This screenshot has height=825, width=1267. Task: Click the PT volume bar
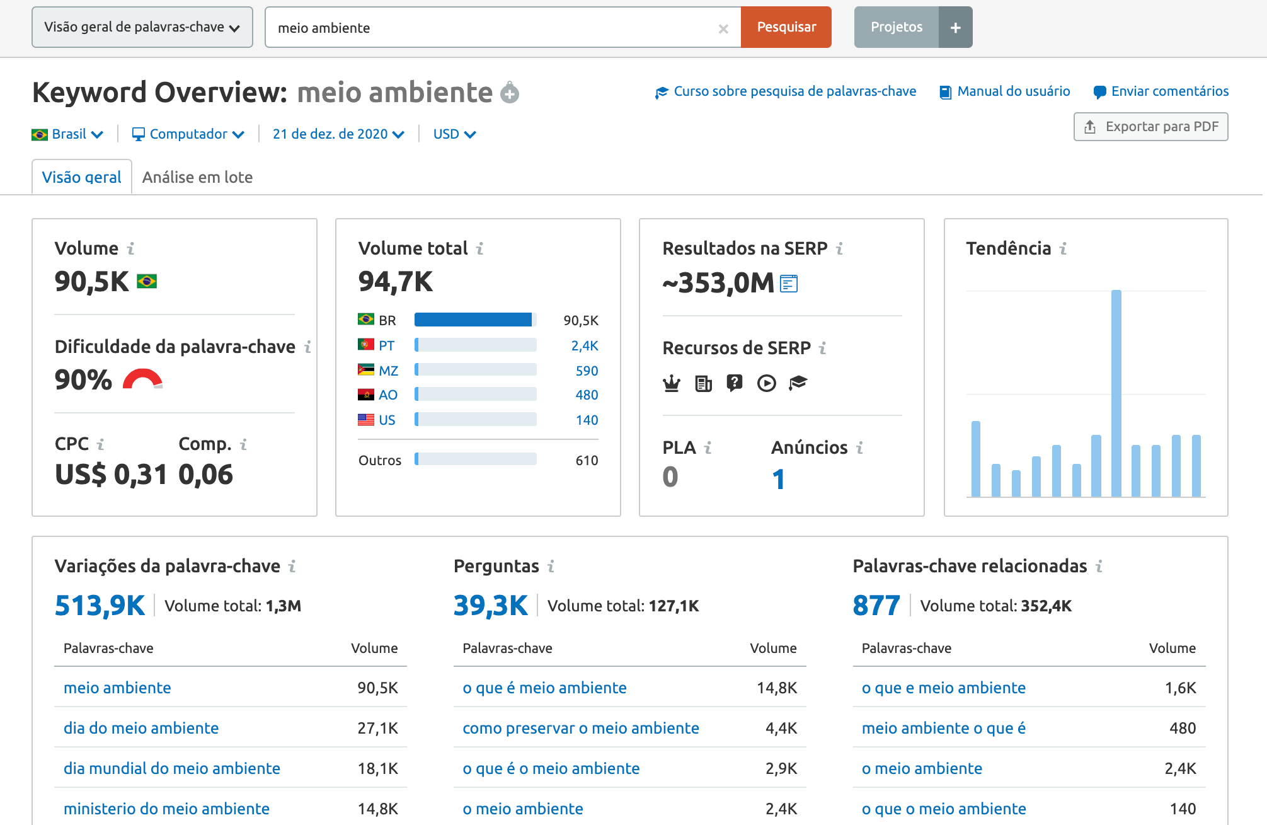click(475, 345)
